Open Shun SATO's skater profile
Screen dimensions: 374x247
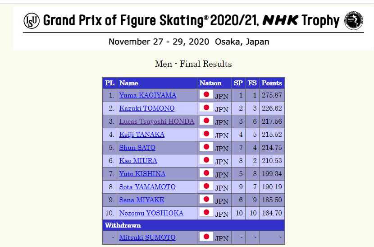(x=137, y=148)
